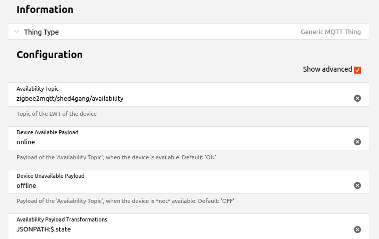Click the 'Generic MQTT Thing' value text
379x239 pixels.
[330, 32]
